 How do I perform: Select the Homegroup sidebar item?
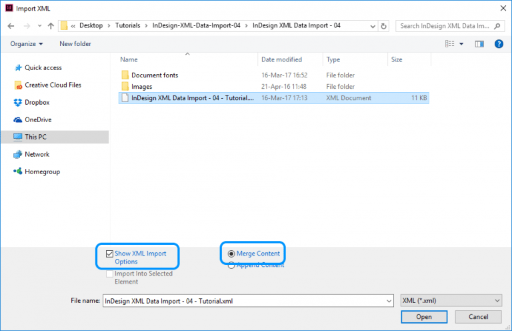[42, 172]
